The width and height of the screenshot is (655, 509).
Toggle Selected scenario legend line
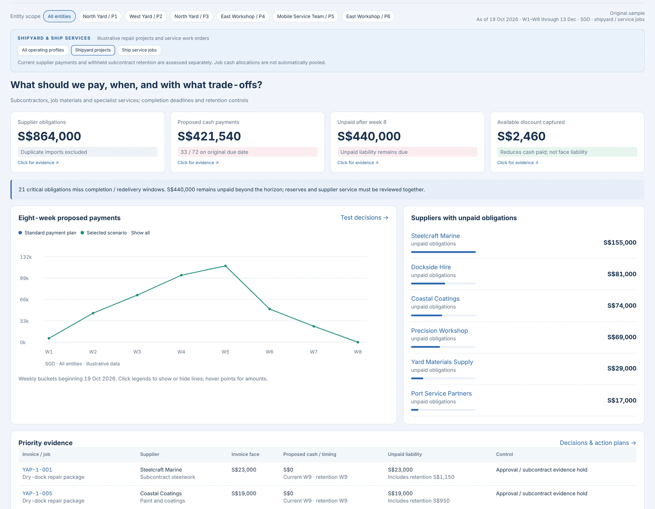(104, 233)
